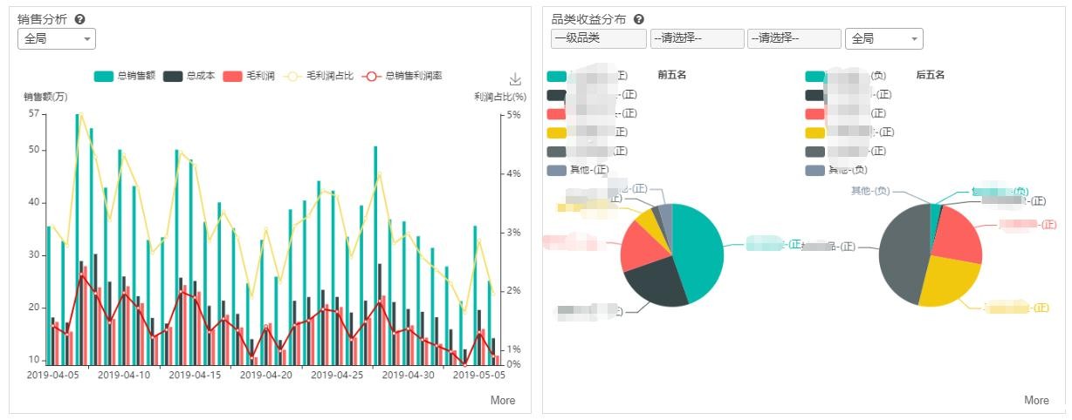Viewport: 1072px width, 420px height.
Task: Click More link under sales chart
Action: (x=503, y=401)
